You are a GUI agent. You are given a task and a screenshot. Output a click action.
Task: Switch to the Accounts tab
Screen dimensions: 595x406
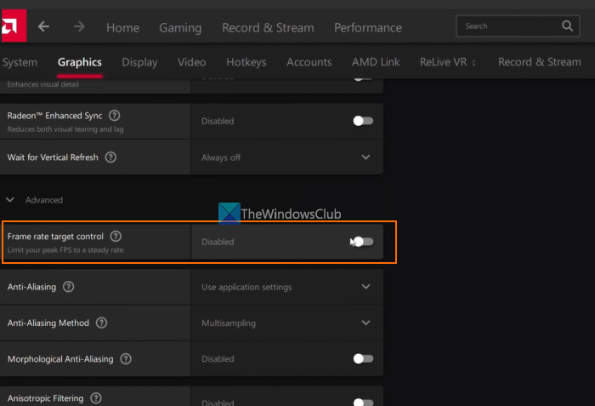click(309, 62)
